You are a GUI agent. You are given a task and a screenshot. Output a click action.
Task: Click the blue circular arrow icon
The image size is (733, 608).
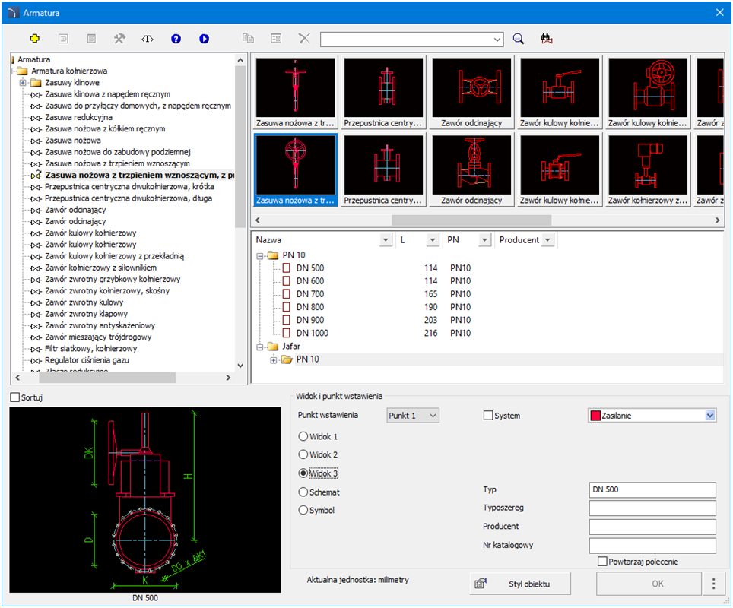204,38
